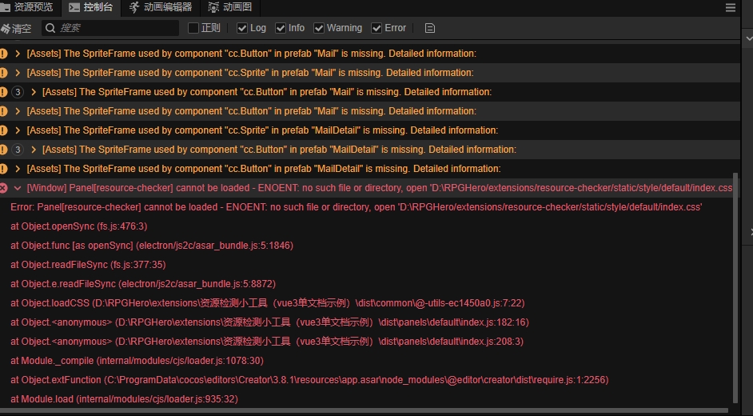Image resolution: width=753 pixels, height=416 pixels.
Task: Click count badge 3 on "Mail" warning
Action: click(18, 92)
